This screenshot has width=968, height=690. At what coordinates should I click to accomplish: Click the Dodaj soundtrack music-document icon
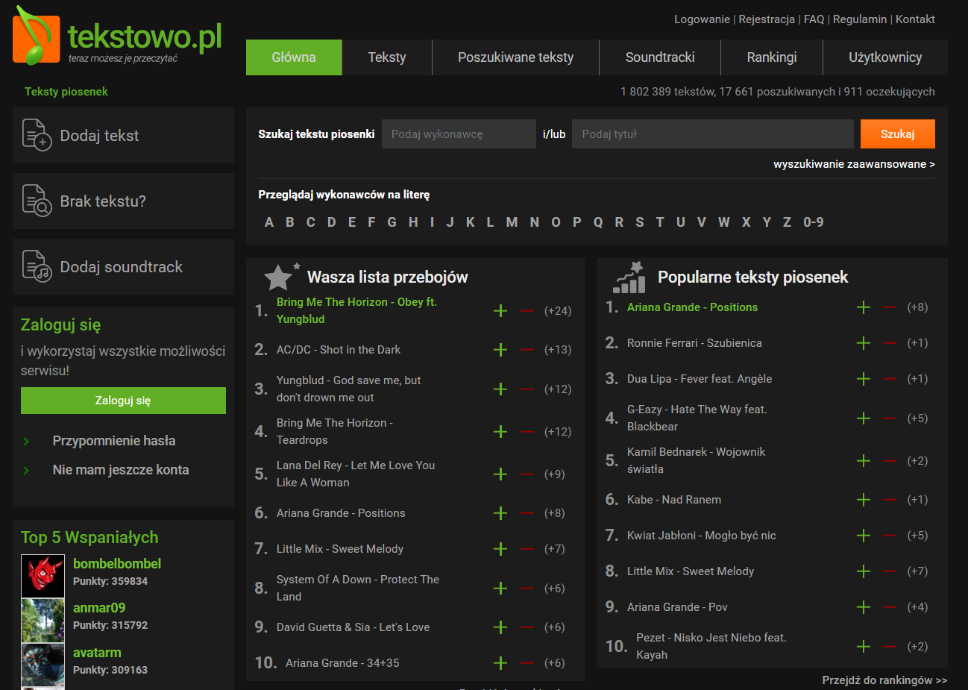coord(37,266)
